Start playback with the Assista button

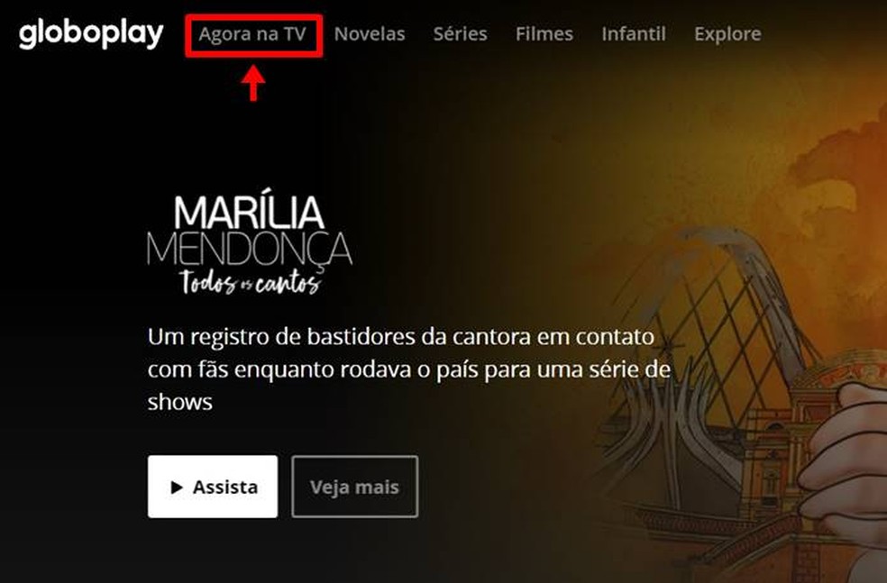[213, 487]
